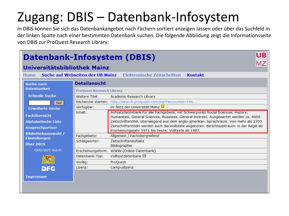
Task: Click the UB MZ logo
Action: [261, 59]
